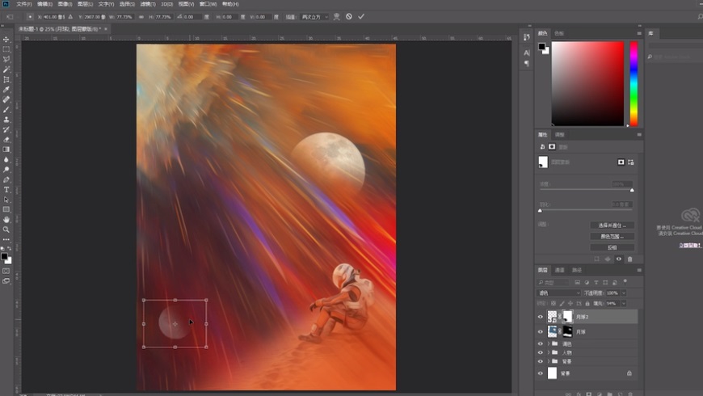Click the hue spectrum slider
The height and width of the screenshot is (396, 703).
pos(634,84)
